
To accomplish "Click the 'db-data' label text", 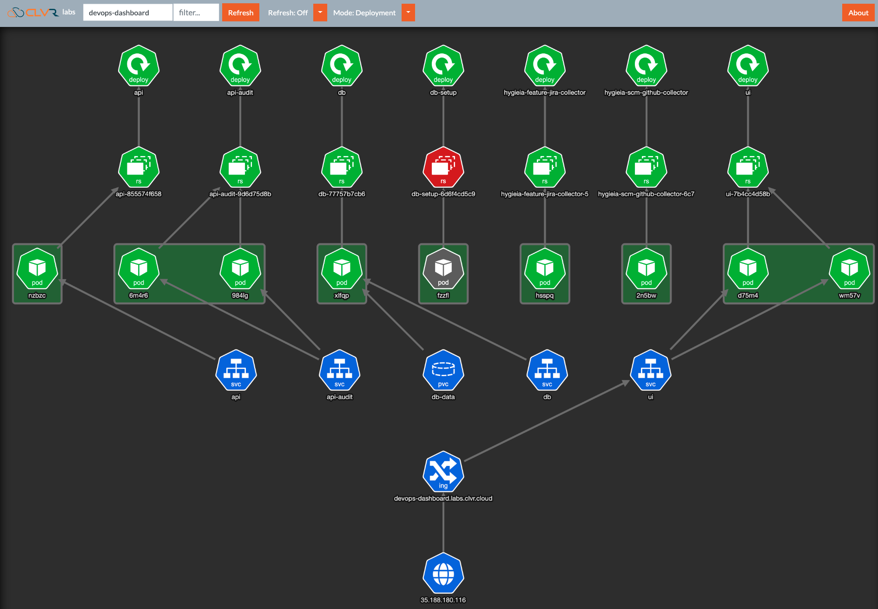I will click(443, 397).
